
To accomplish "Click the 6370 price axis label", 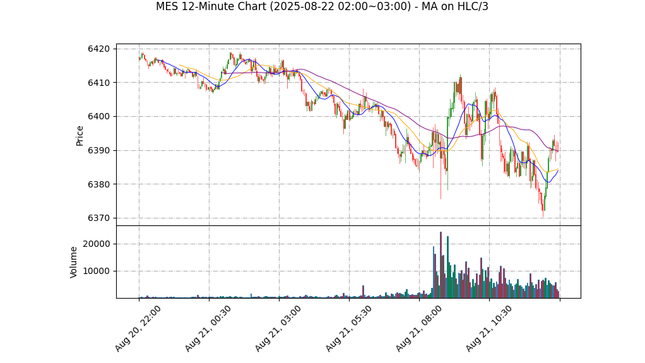I will point(98,218).
